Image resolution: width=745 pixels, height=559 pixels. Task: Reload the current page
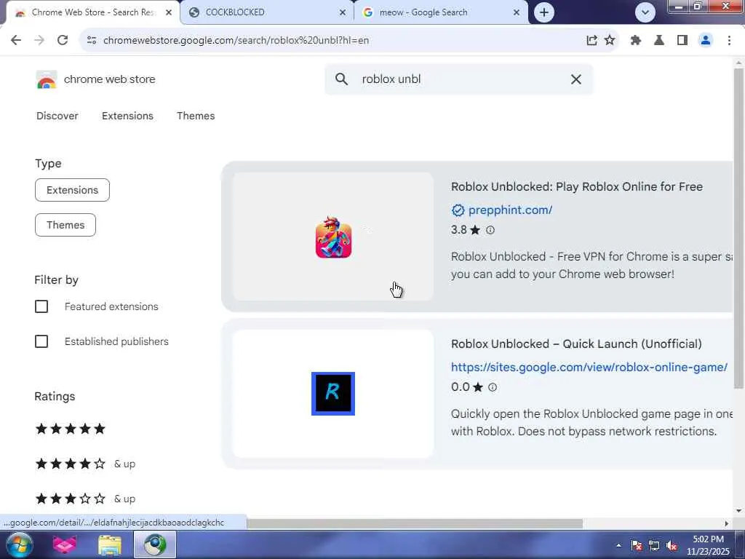click(x=63, y=41)
